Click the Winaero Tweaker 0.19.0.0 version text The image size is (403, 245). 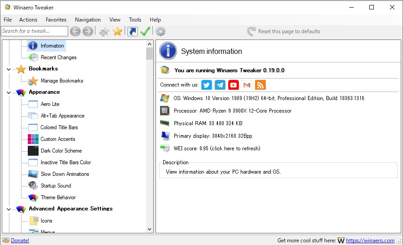229,70
